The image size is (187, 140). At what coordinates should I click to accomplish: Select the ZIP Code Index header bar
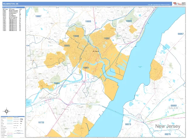pos(13,7)
